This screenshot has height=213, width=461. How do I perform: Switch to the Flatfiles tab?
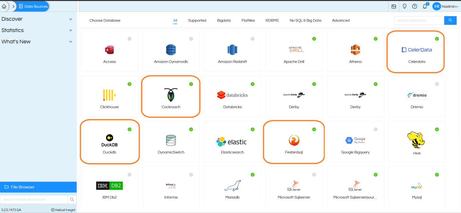coord(248,20)
